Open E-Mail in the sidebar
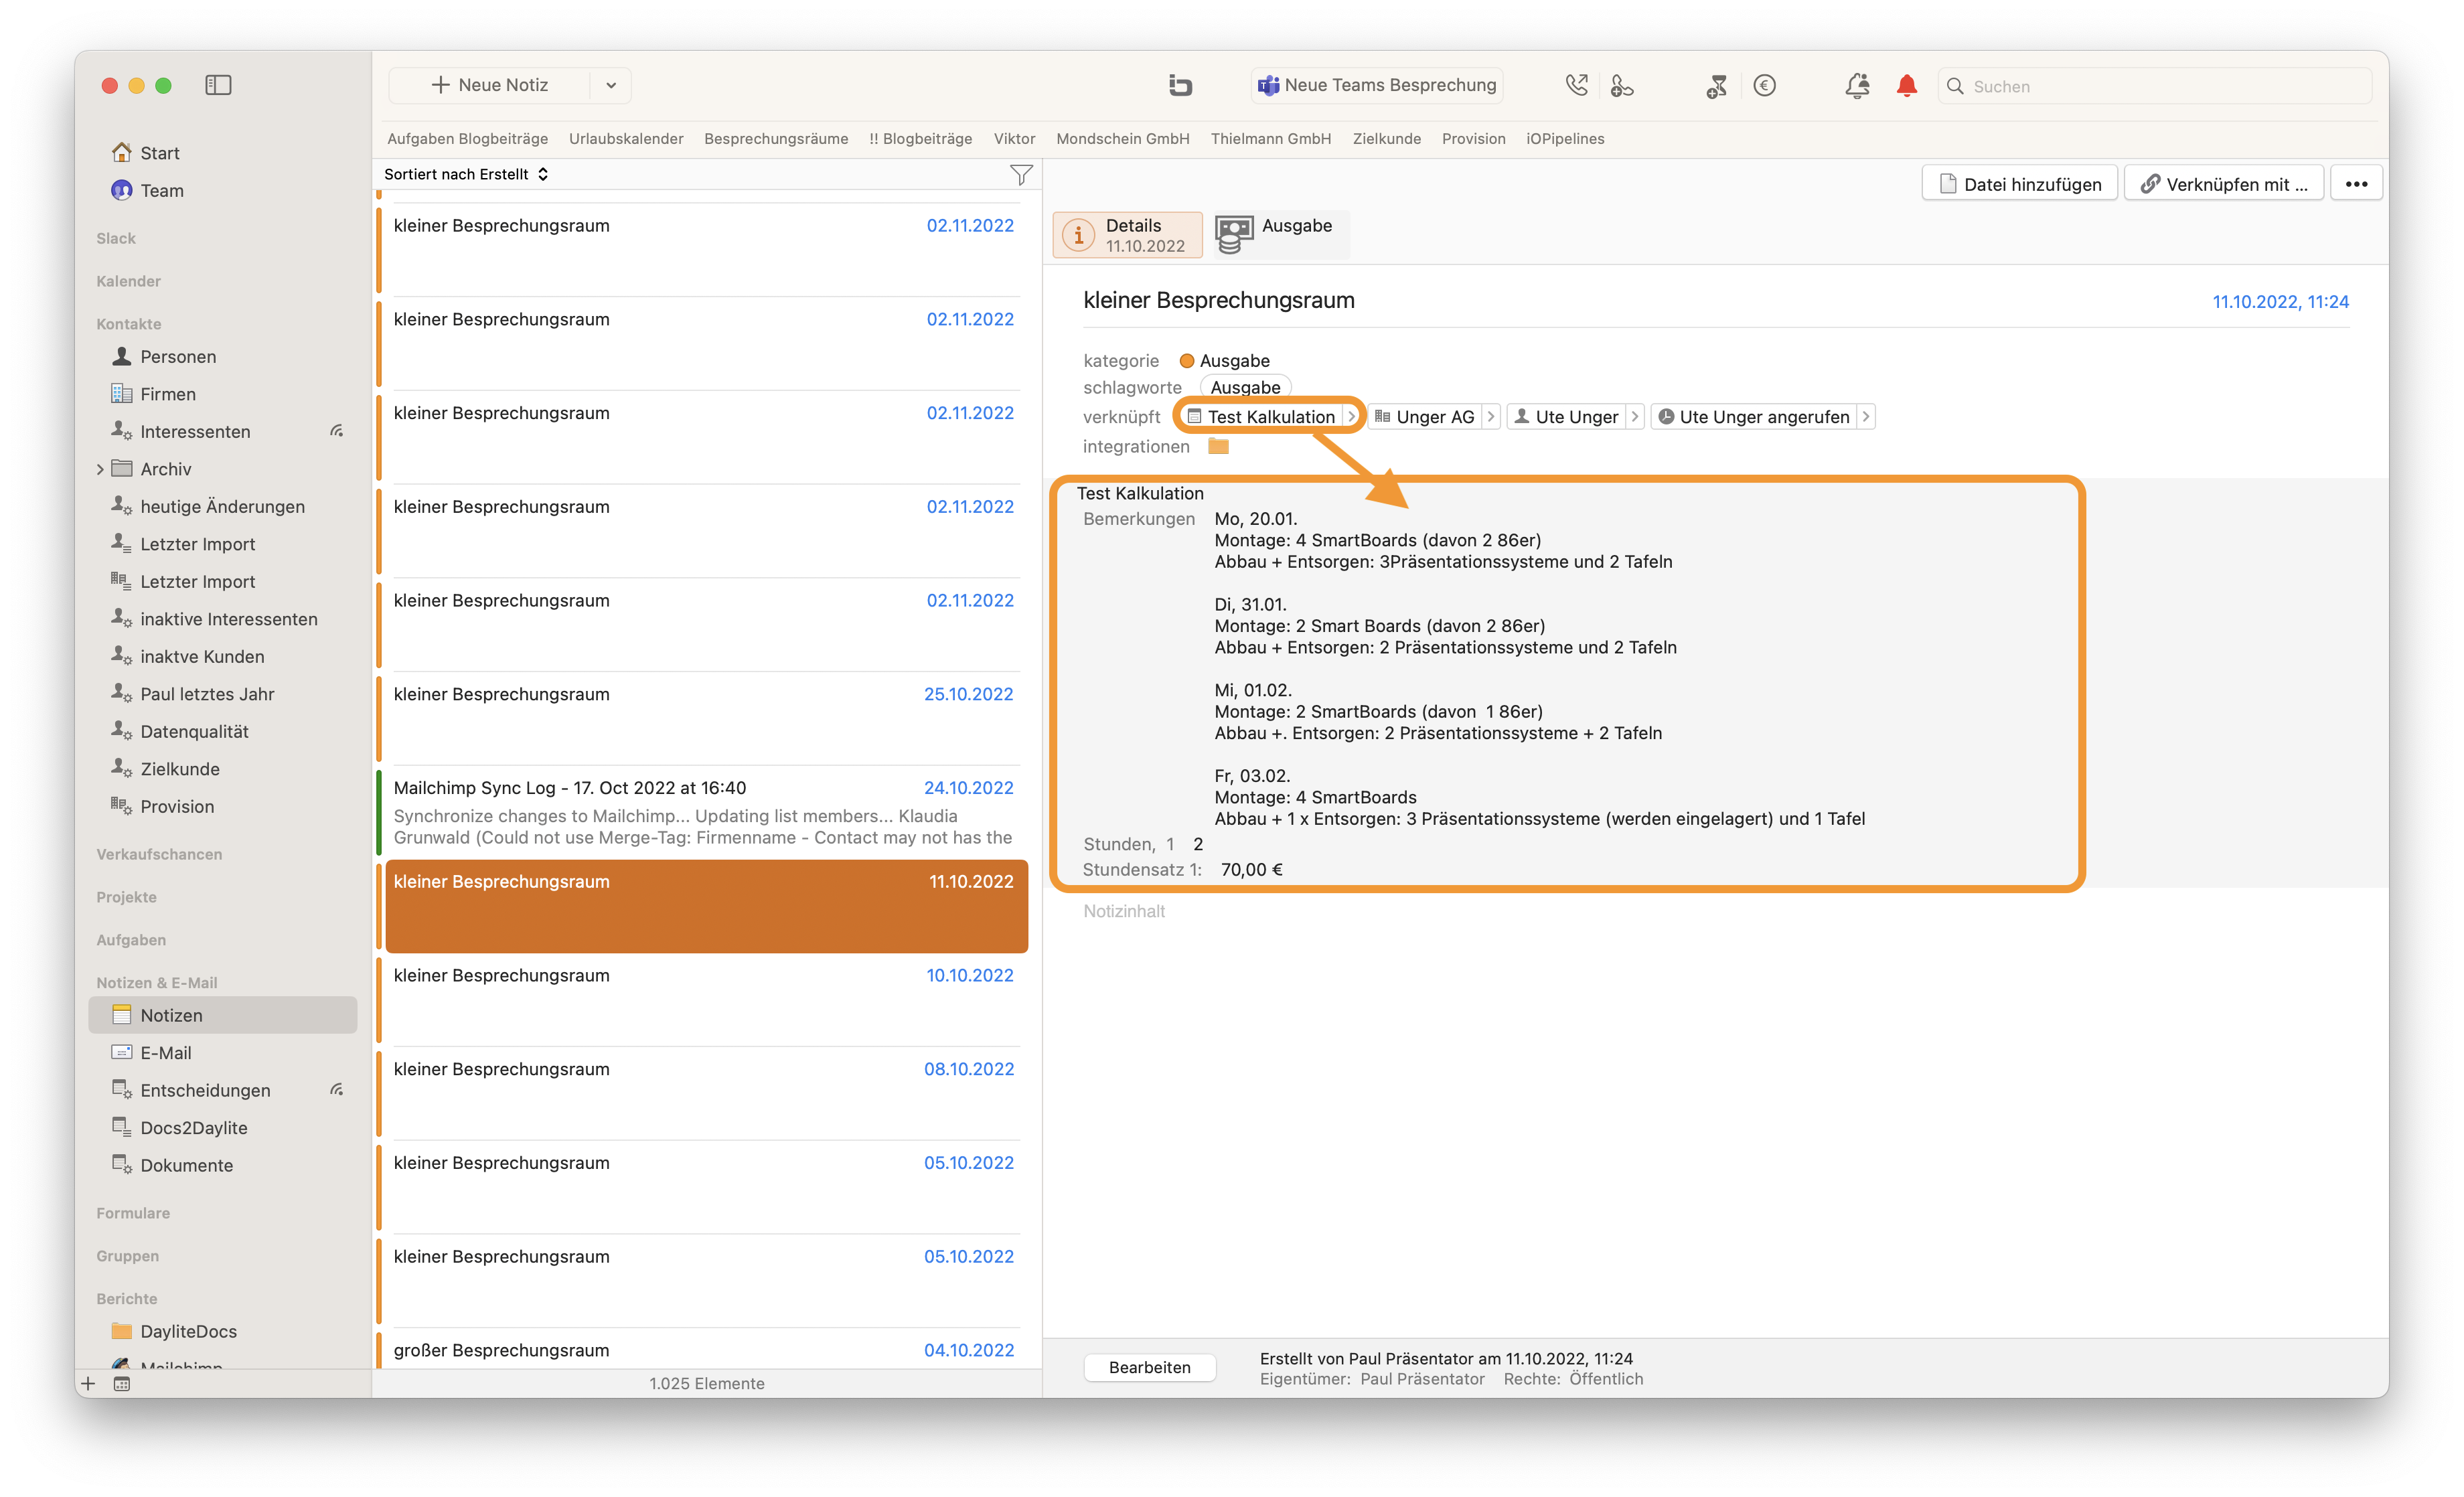Screen dimensions: 2464x1497 tap(165, 1052)
